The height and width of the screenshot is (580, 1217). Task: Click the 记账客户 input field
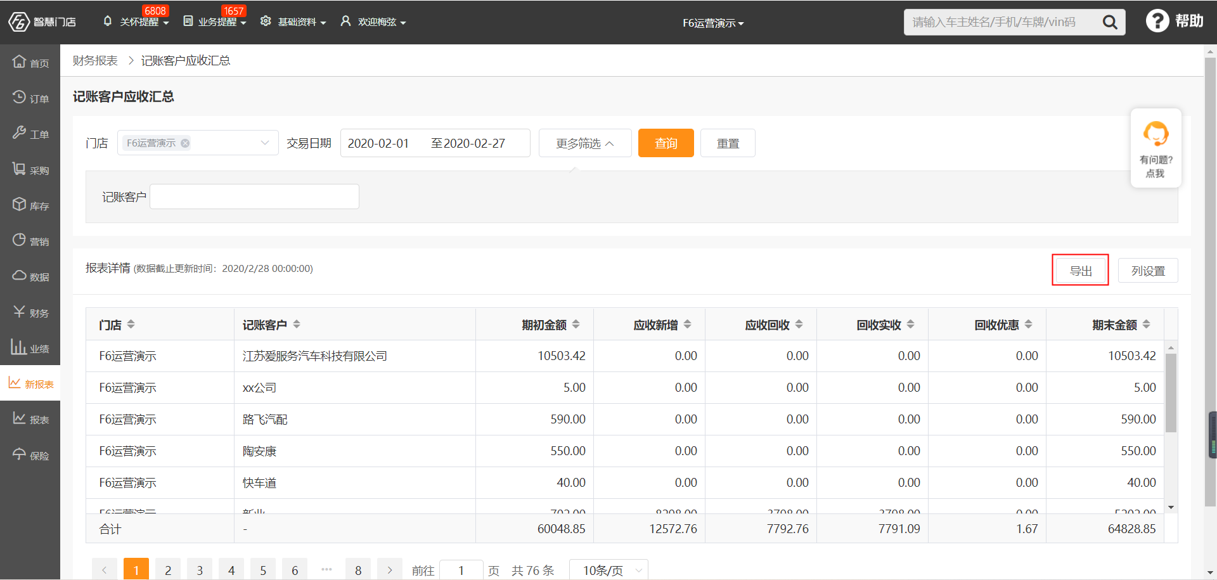[254, 197]
